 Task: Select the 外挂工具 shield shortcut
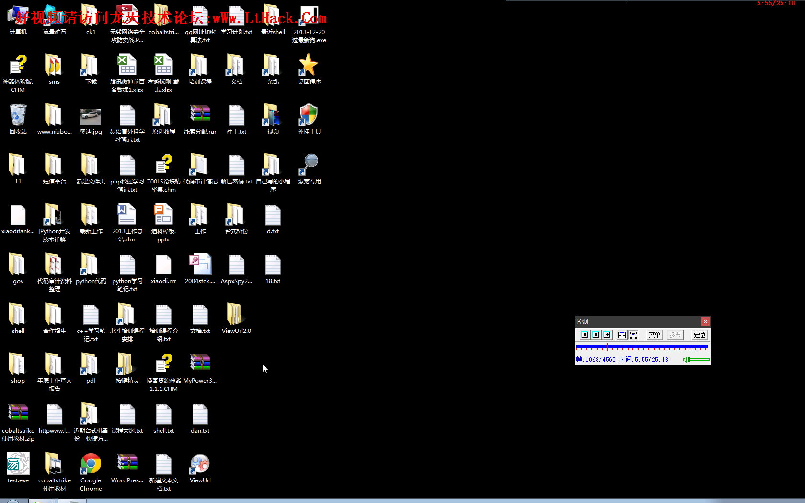click(x=310, y=119)
